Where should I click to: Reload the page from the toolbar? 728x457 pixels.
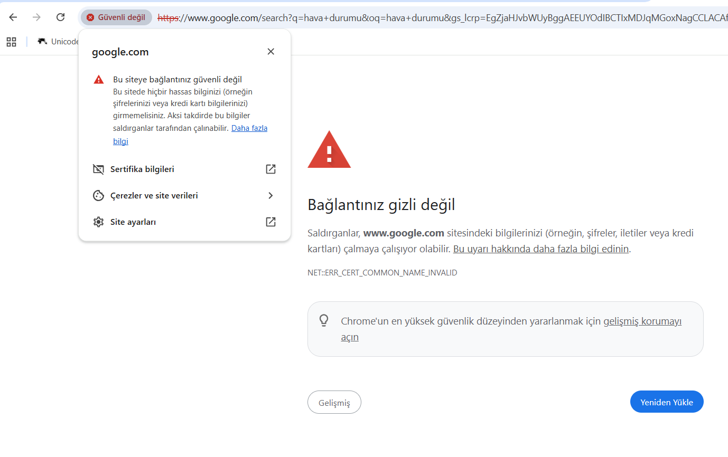click(61, 17)
